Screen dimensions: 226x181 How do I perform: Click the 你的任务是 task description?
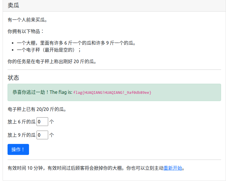click(x=52, y=61)
